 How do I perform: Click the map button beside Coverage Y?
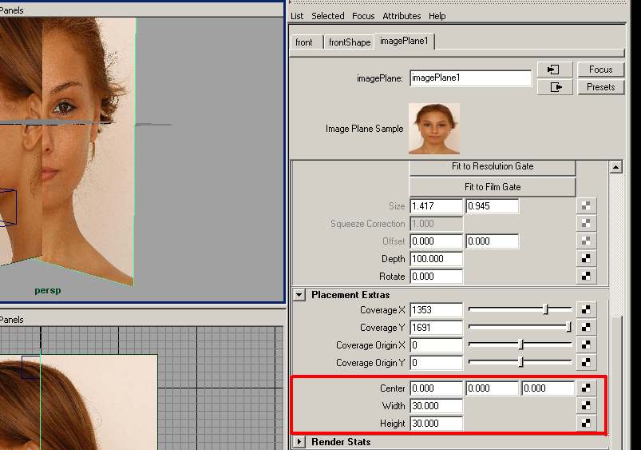pos(586,328)
